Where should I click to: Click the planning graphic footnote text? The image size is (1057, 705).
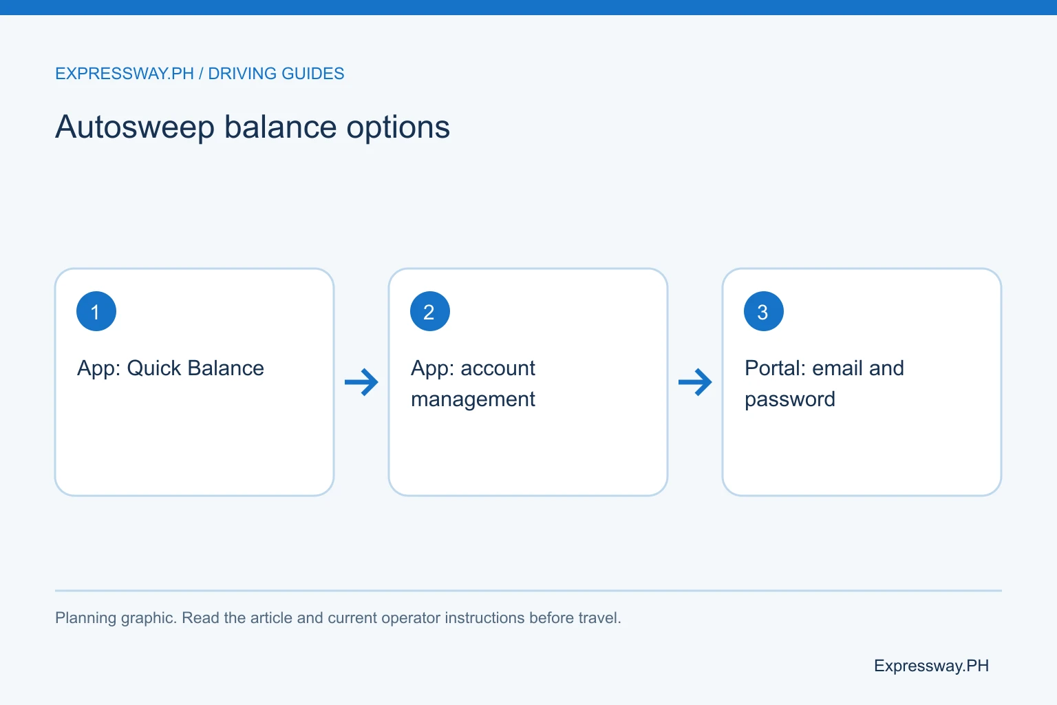pyautogui.click(x=338, y=618)
